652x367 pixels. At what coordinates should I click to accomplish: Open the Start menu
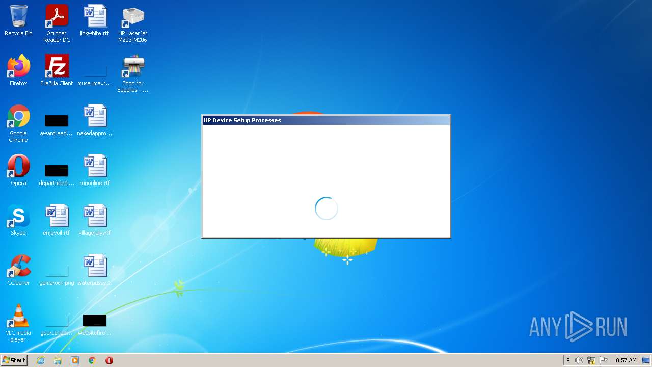14,360
